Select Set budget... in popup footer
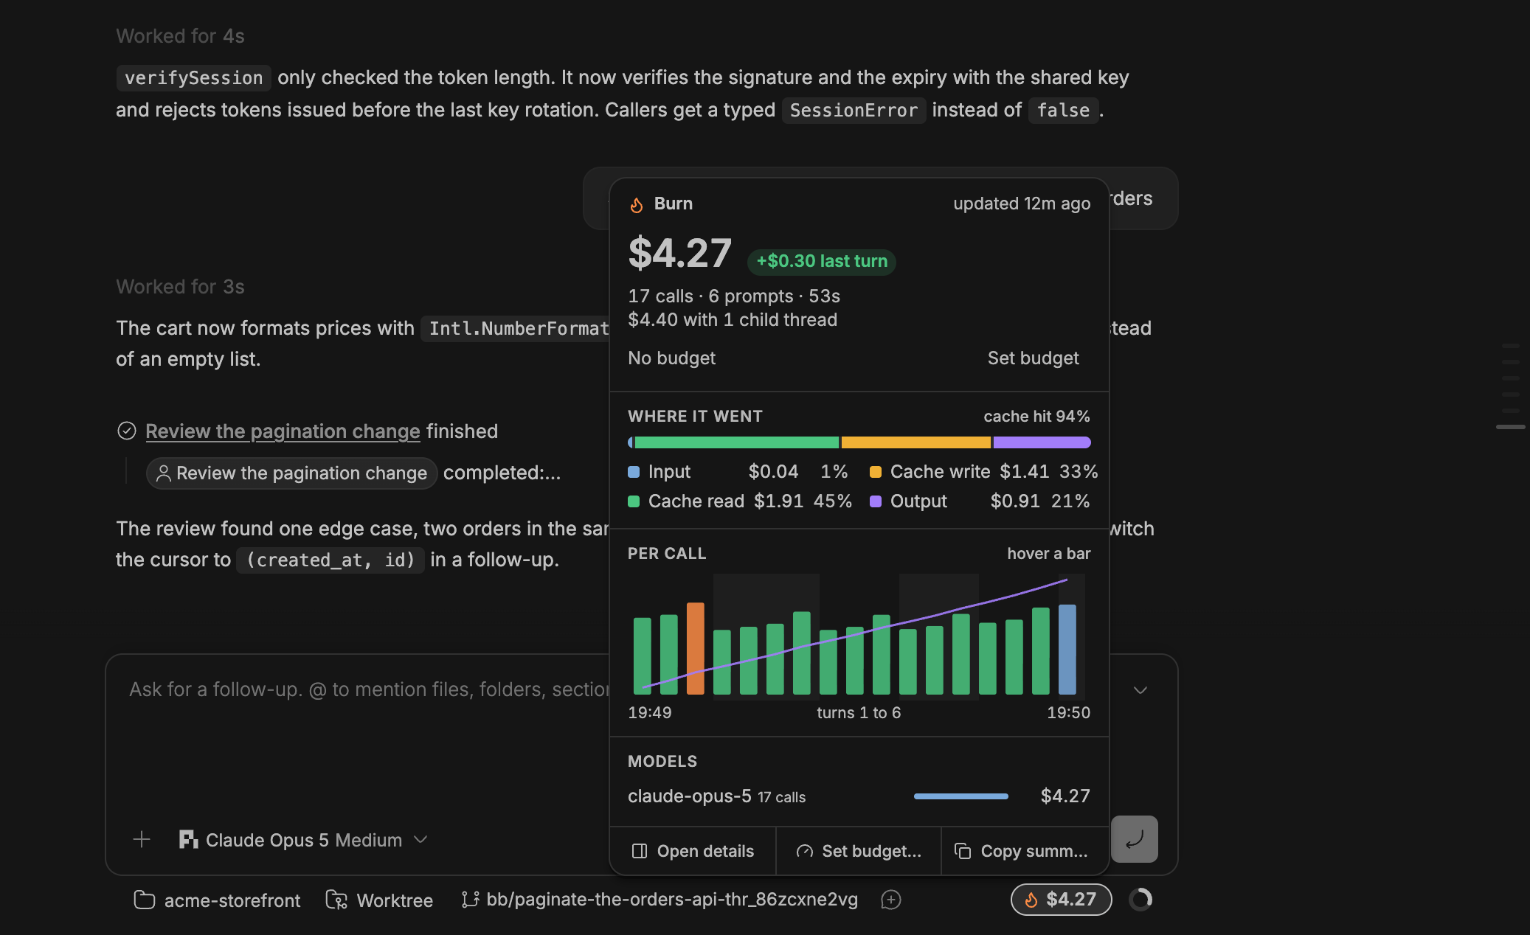The width and height of the screenshot is (1530, 935). click(859, 851)
